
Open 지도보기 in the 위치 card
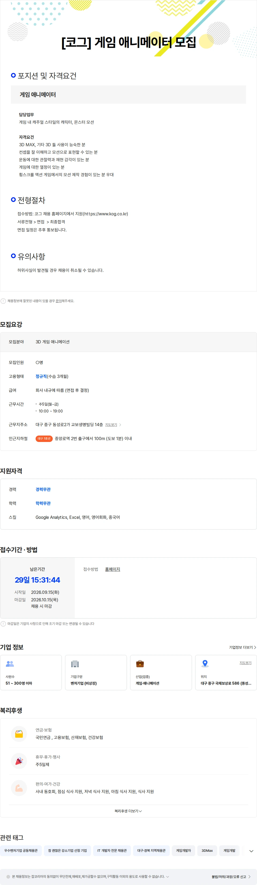[245, 663]
